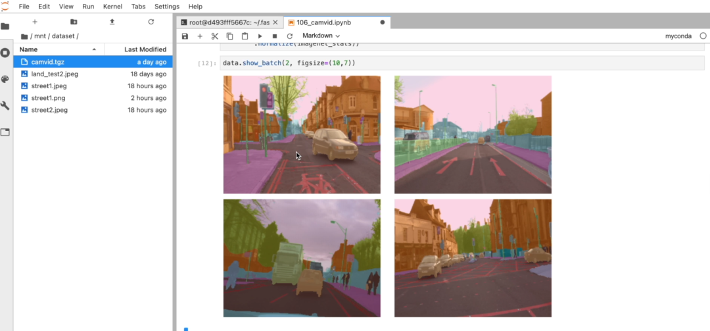The image size is (710, 331).
Task: Switch to the root terminal tab
Action: tap(228, 22)
